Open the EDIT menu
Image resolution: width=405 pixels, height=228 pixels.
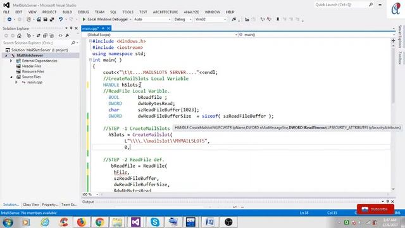tap(18, 12)
